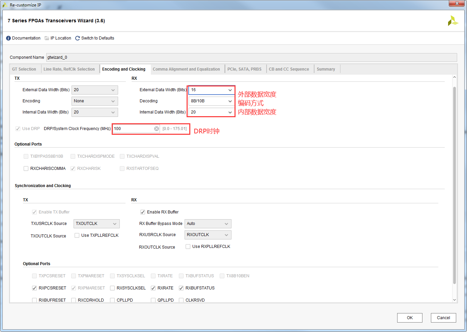Screen dimensions: 467x332
Task: Uncheck the RXPCSRESET port
Action: (x=34, y=288)
